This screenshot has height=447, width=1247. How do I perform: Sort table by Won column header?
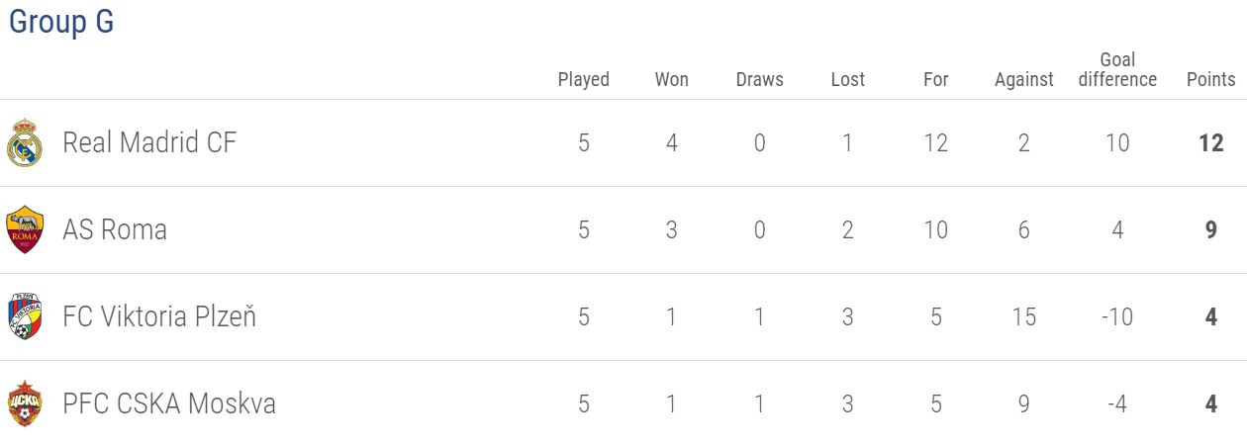pos(672,79)
